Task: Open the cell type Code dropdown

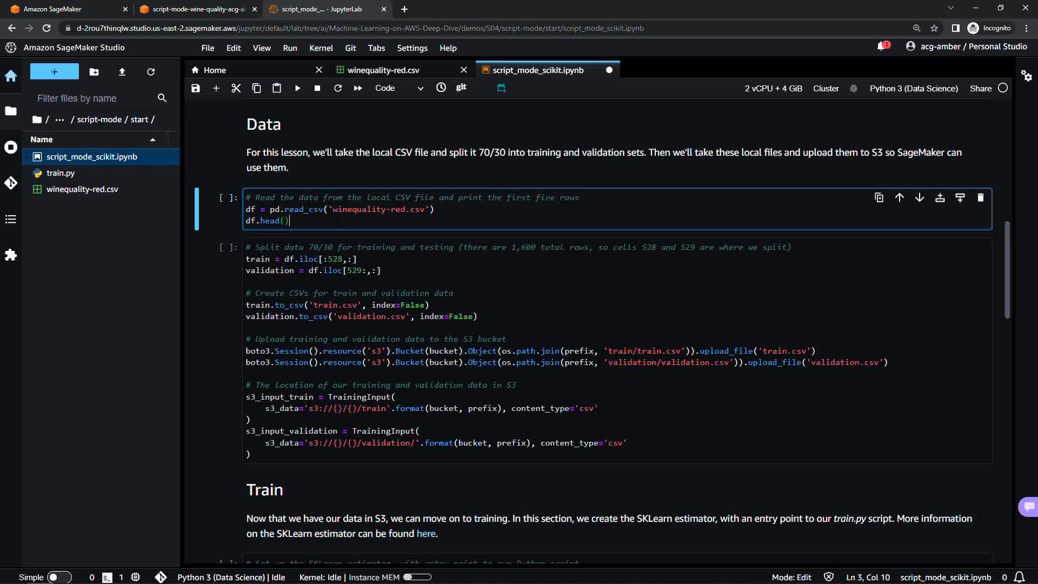Action: (x=399, y=88)
